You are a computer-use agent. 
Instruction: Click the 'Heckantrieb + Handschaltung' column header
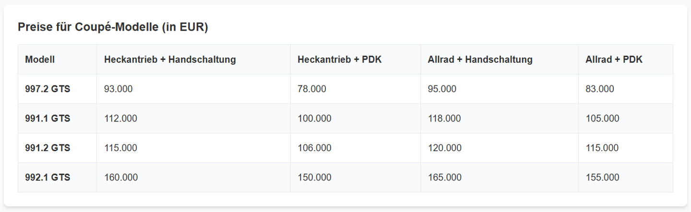193,59
